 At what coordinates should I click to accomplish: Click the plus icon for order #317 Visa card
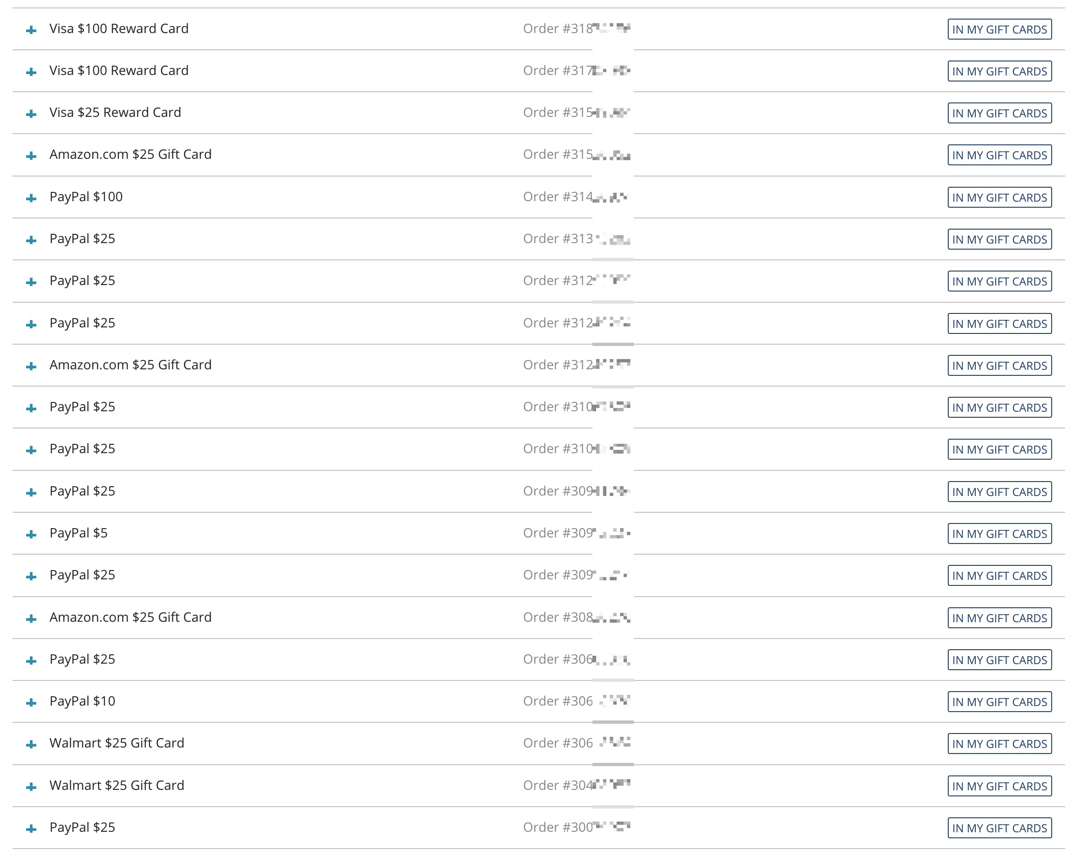point(31,72)
